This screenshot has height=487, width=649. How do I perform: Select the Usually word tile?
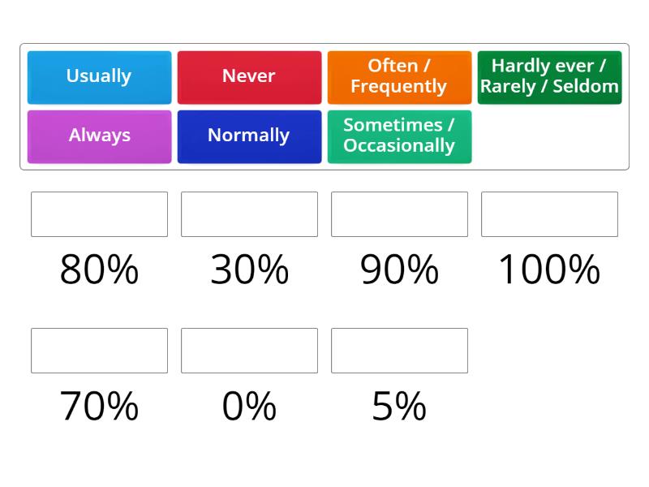[99, 76]
